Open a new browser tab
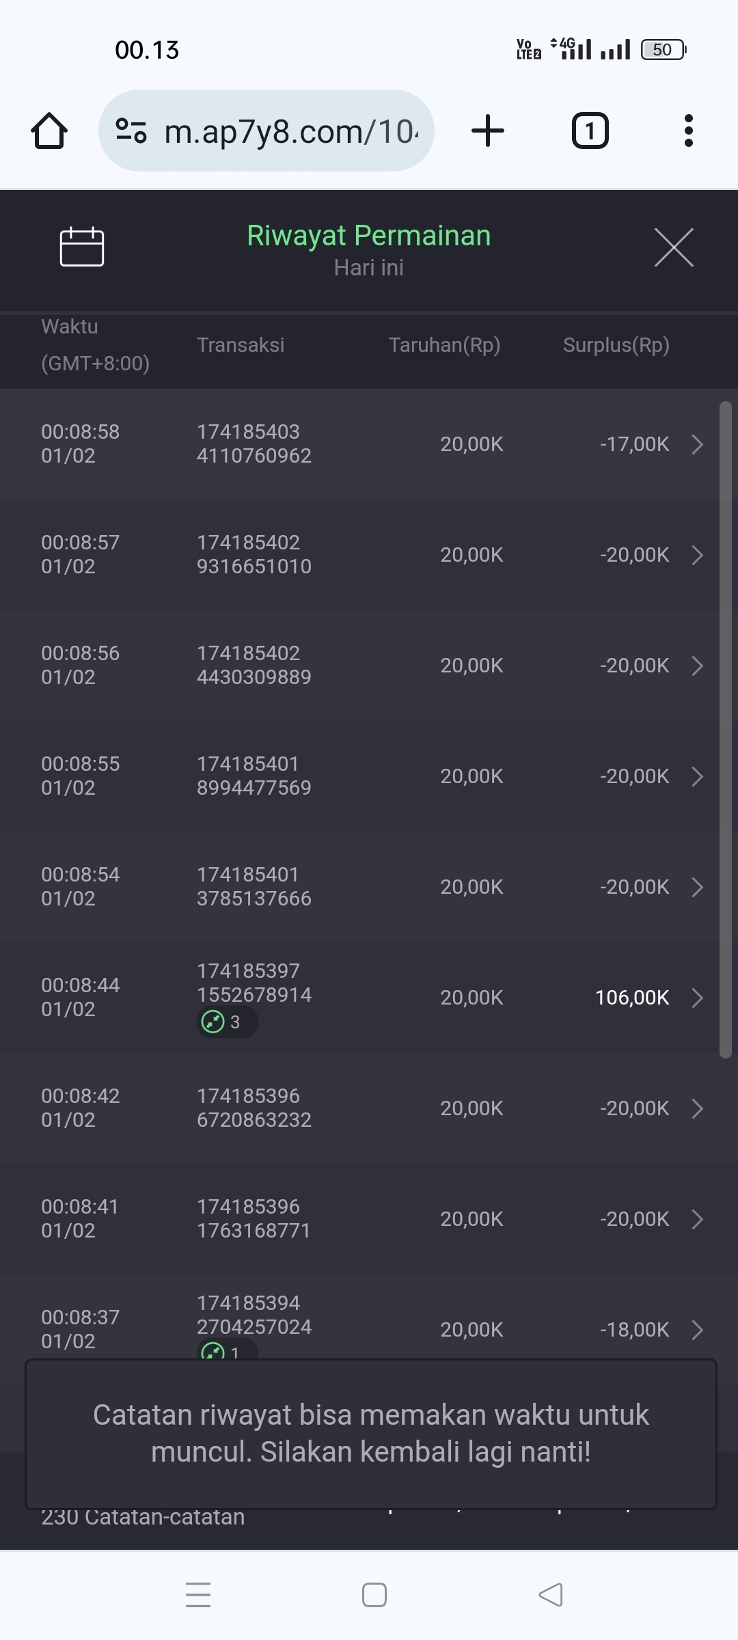The width and height of the screenshot is (738, 1640). click(x=488, y=131)
